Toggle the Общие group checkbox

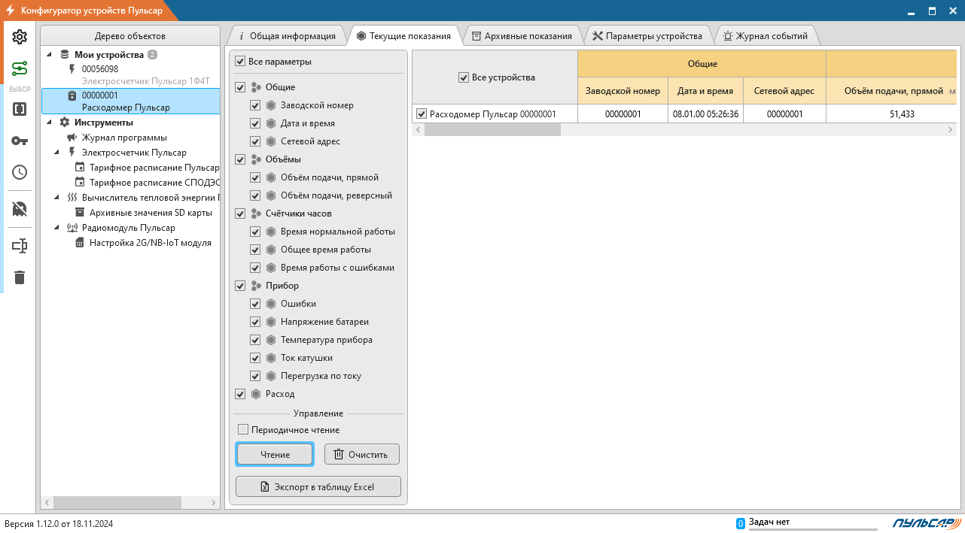coord(240,87)
